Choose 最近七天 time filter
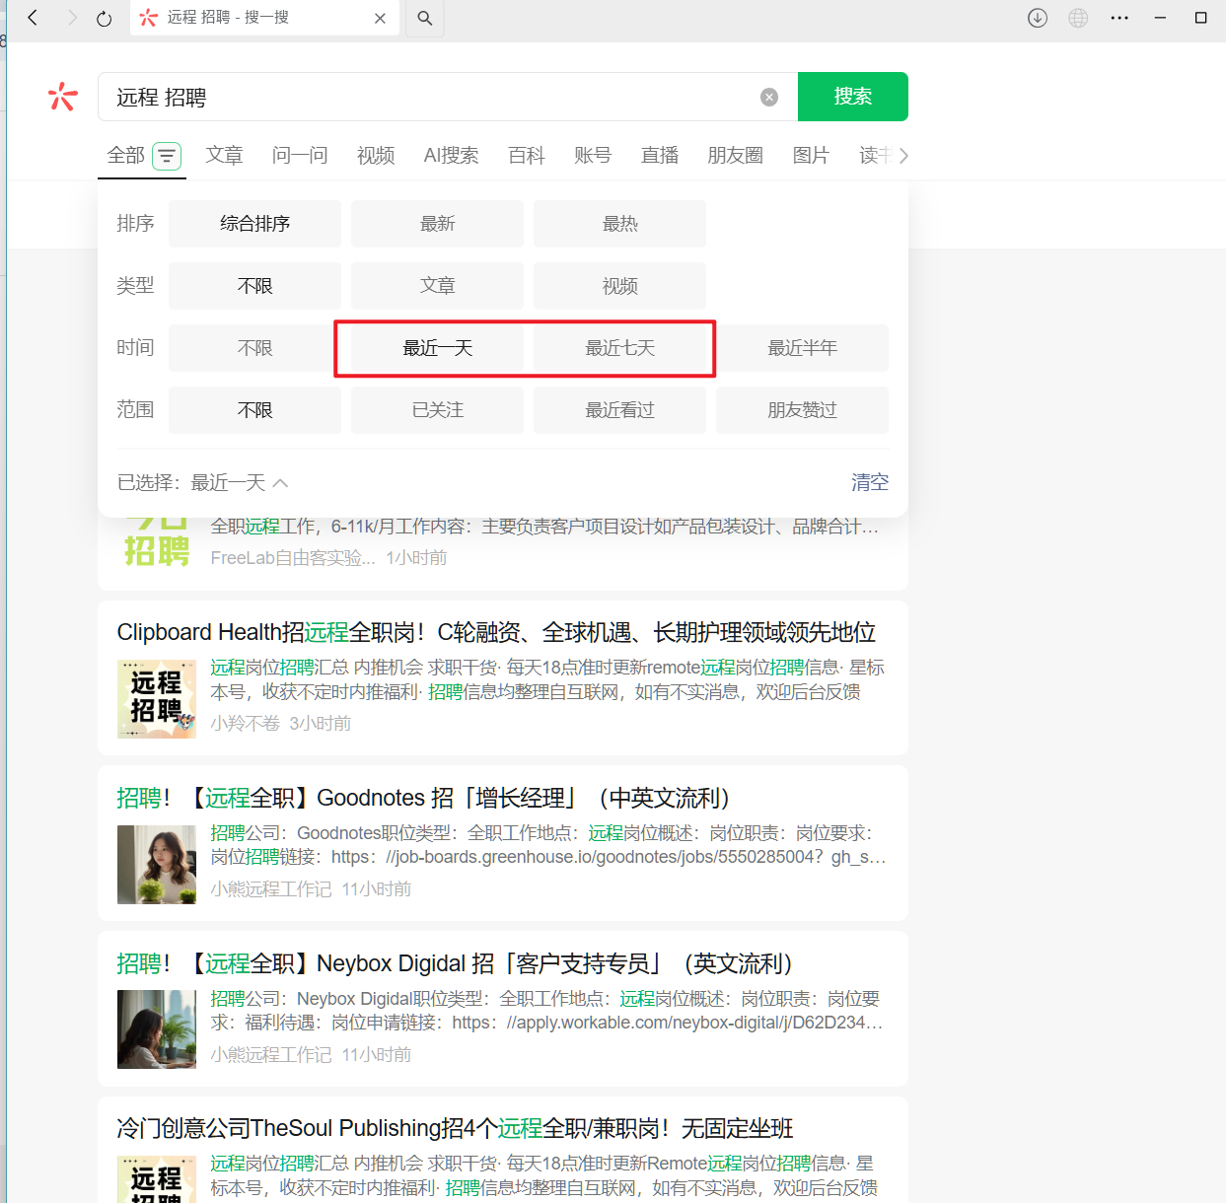 point(619,348)
